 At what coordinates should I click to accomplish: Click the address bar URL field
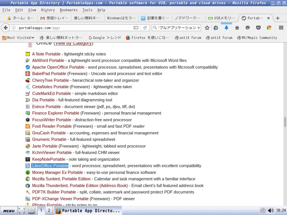(75, 28)
